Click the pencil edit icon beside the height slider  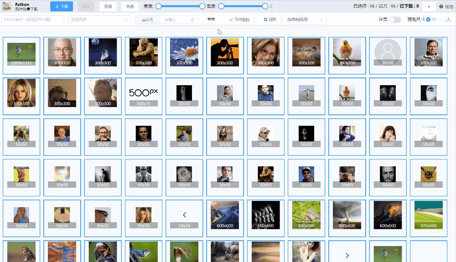(271, 6)
